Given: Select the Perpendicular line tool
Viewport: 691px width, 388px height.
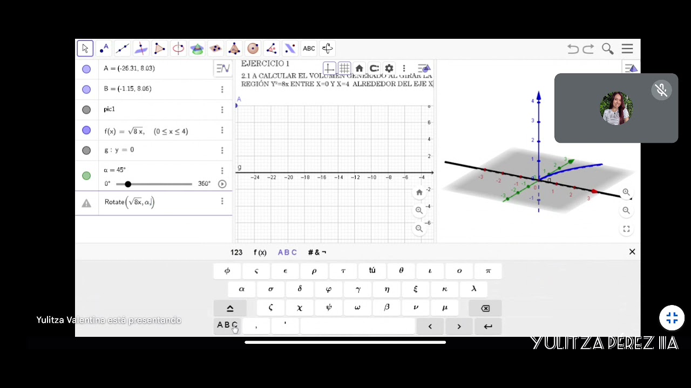Looking at the screenshot, I should point(141,48).
